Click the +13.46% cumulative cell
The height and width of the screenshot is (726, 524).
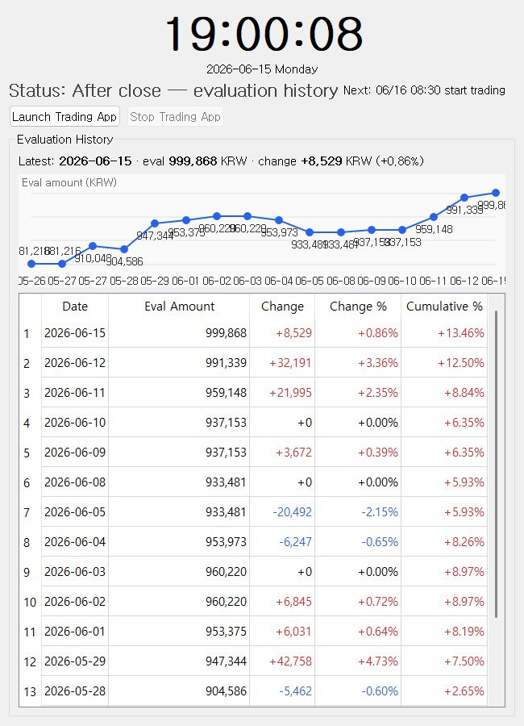pyautogui.click(x=444, y=333)
